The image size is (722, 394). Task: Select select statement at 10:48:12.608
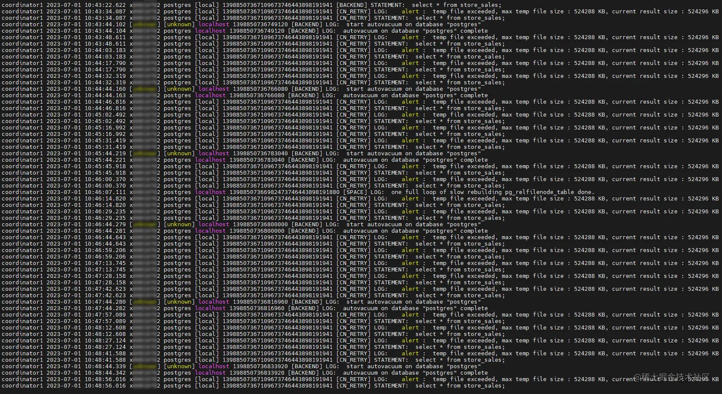459,334
